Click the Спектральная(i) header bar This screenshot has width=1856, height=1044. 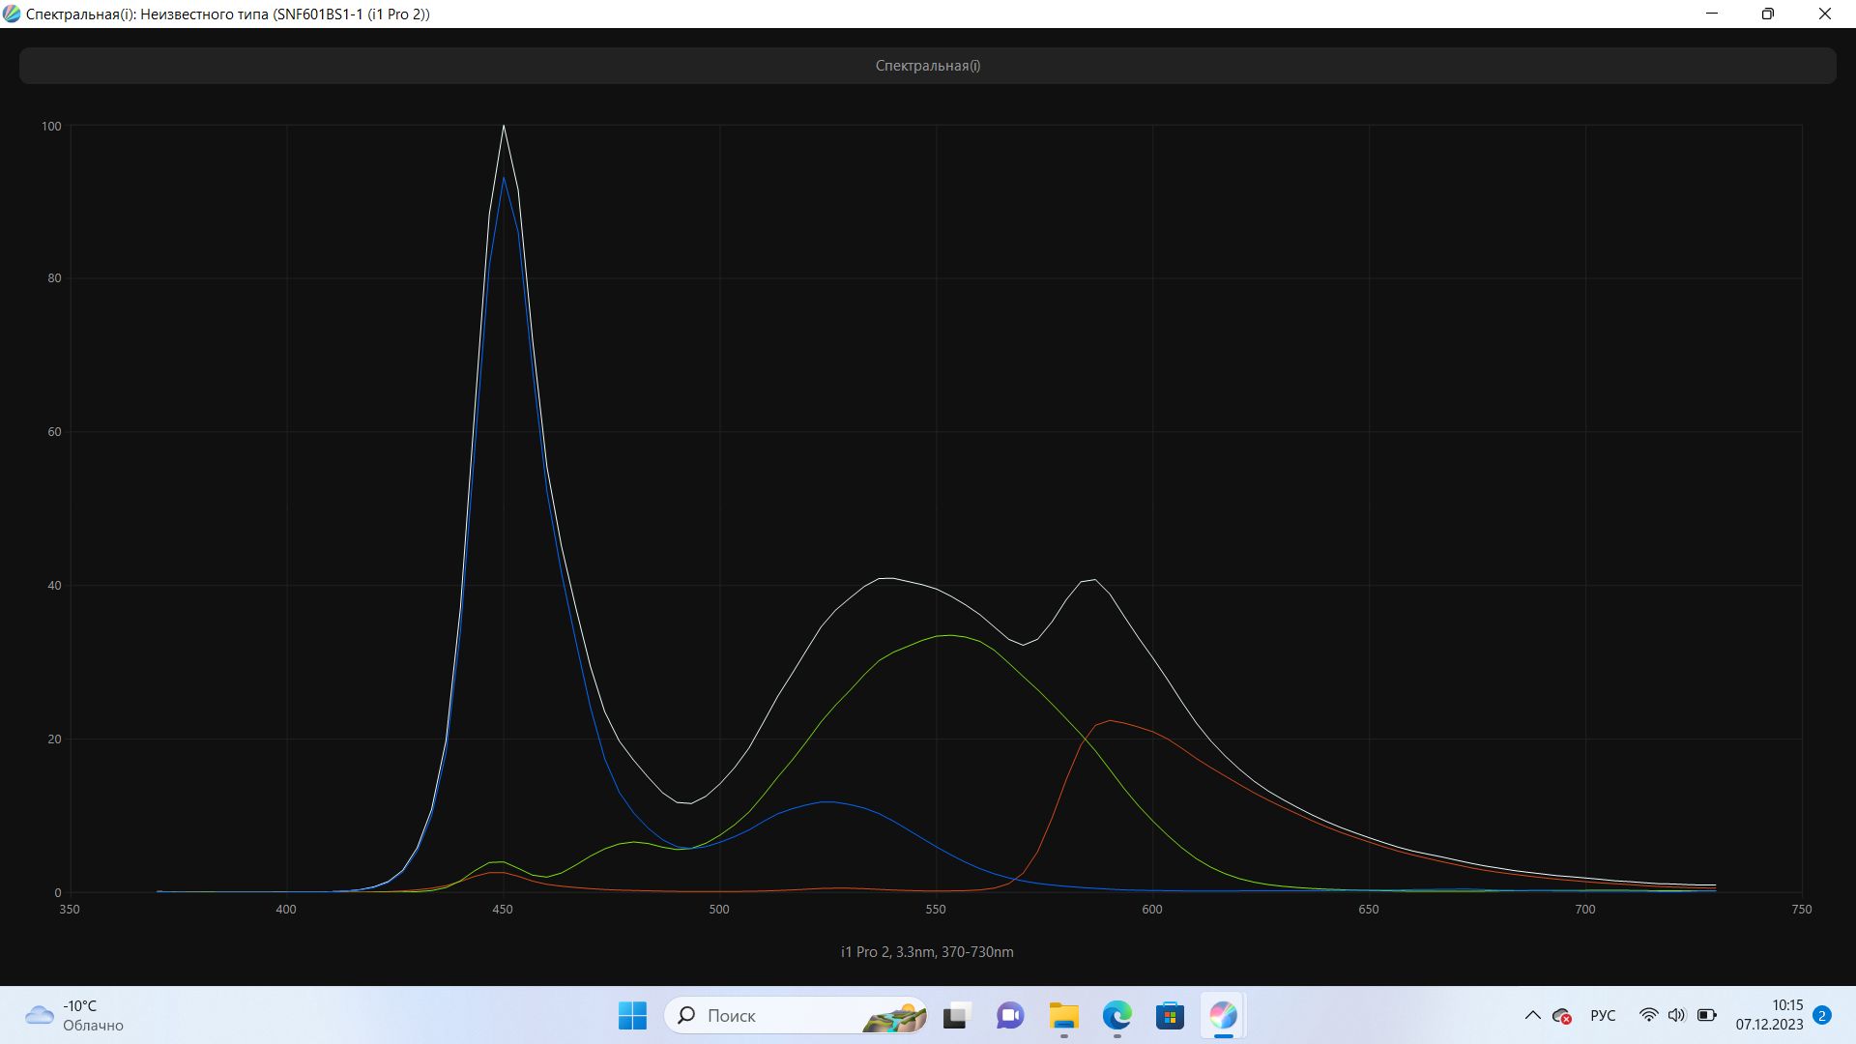pos(927,66)
